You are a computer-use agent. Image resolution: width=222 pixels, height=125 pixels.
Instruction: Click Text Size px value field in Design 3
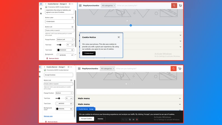[70, 45]
